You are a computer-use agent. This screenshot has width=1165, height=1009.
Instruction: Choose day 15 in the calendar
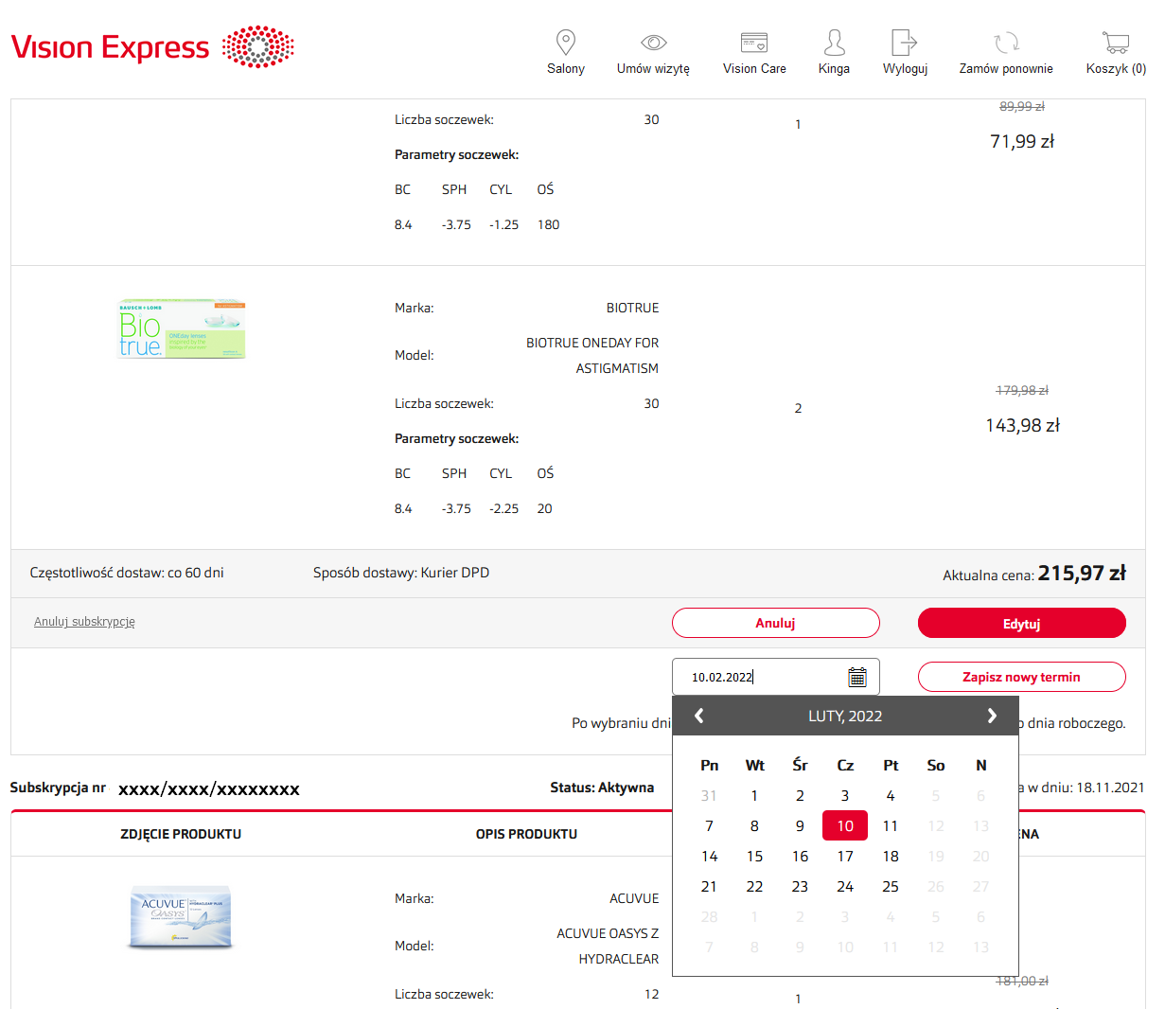point(754,857)
